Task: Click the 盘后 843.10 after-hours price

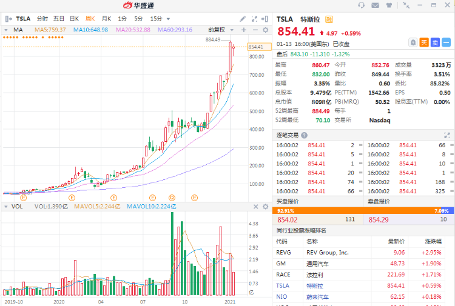Action: 299,54
